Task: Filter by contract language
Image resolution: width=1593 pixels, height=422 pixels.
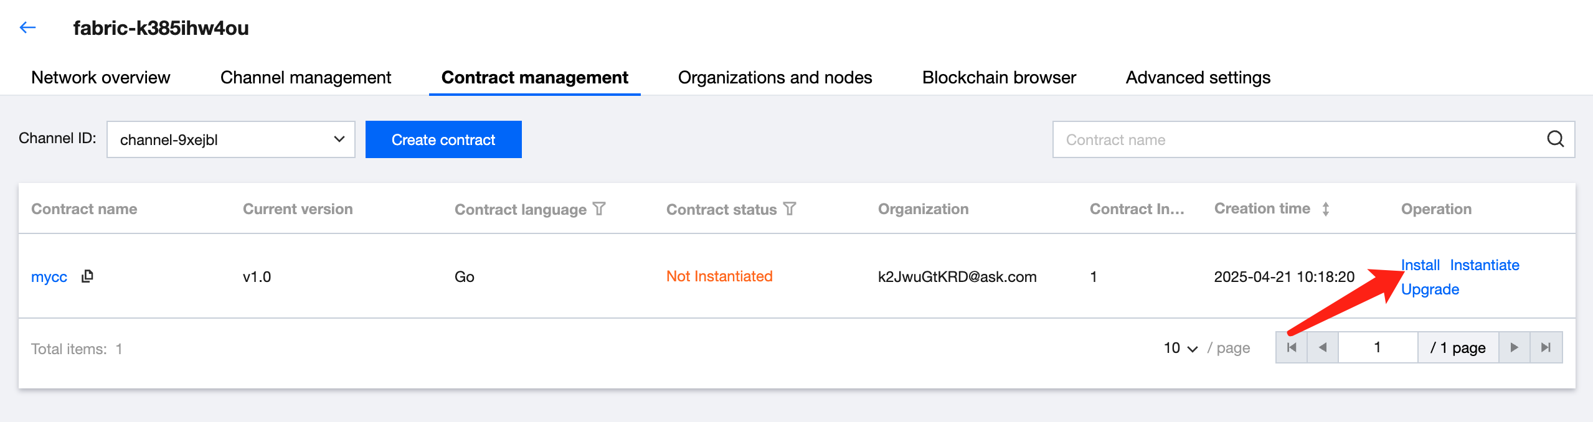Action: [x=599, y=209]
